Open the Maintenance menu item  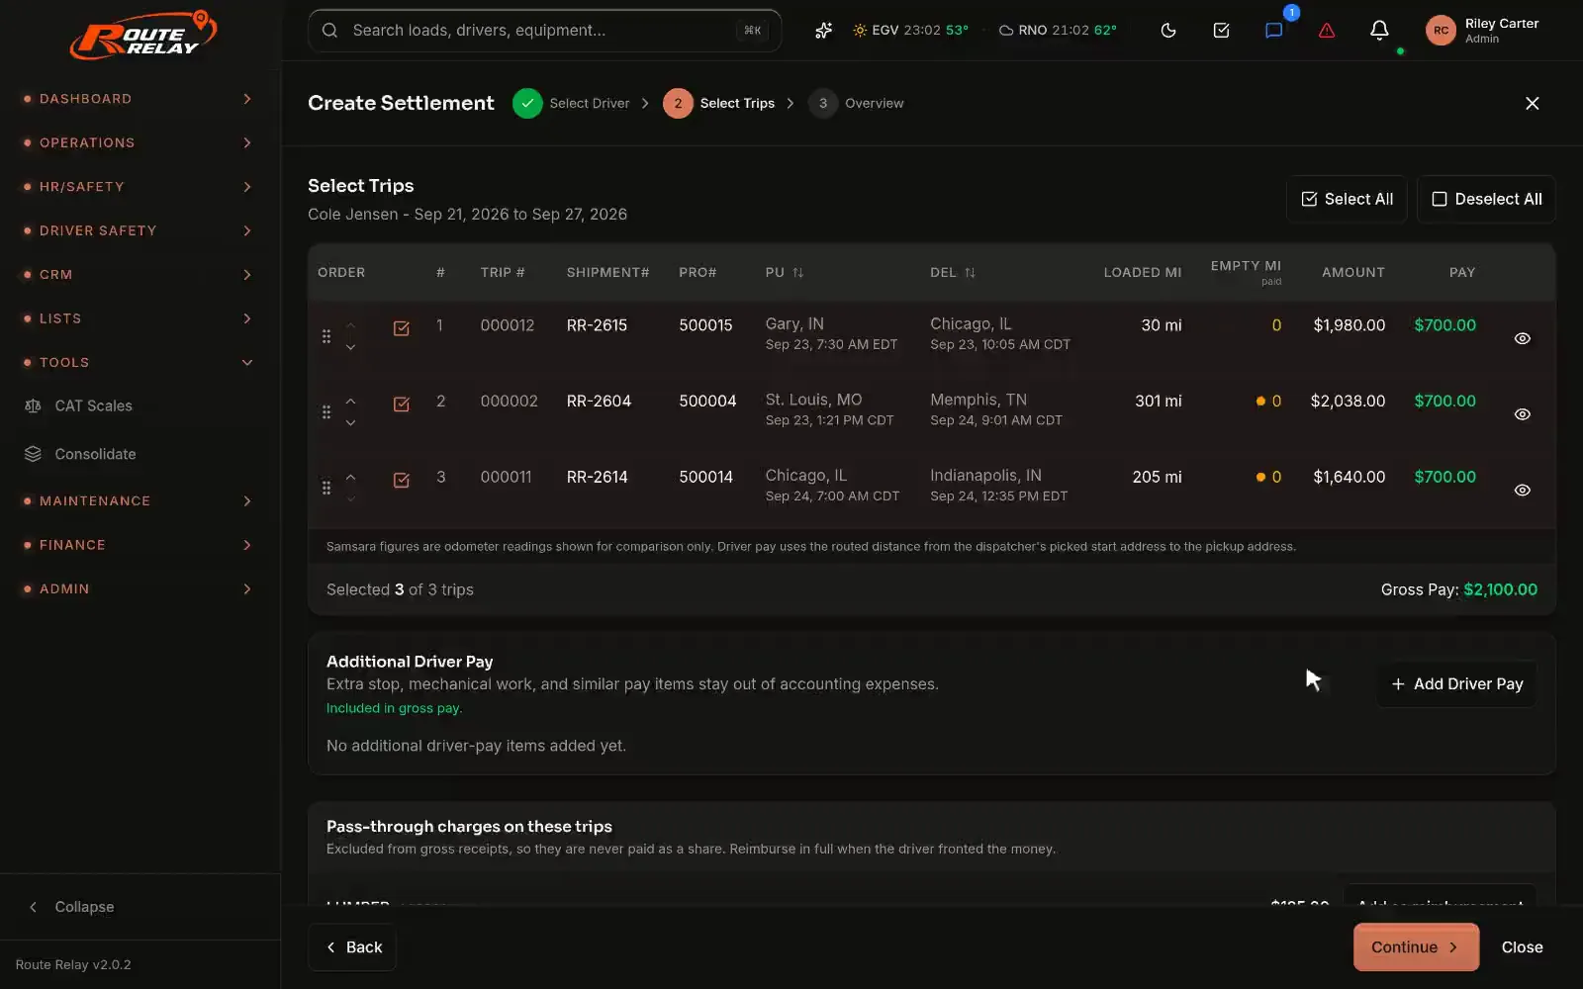tap(139, 501)
